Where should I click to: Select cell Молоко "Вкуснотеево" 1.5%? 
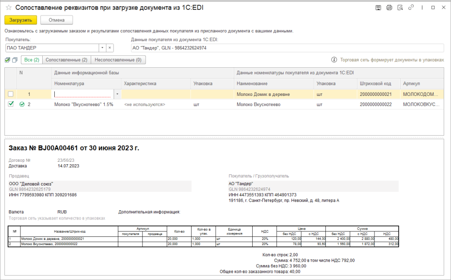86,105
